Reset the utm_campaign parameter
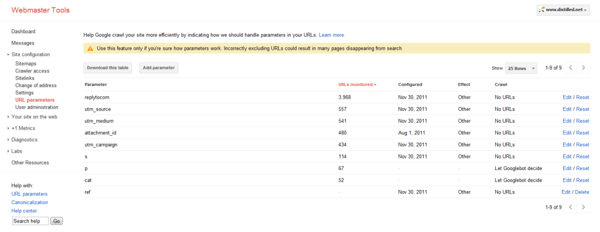Image resolution: width=600 pixels, height=232 pixels. (582, 144)
